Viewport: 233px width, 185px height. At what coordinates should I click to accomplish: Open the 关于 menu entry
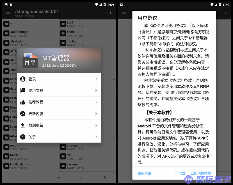click(x=59, y=137)
